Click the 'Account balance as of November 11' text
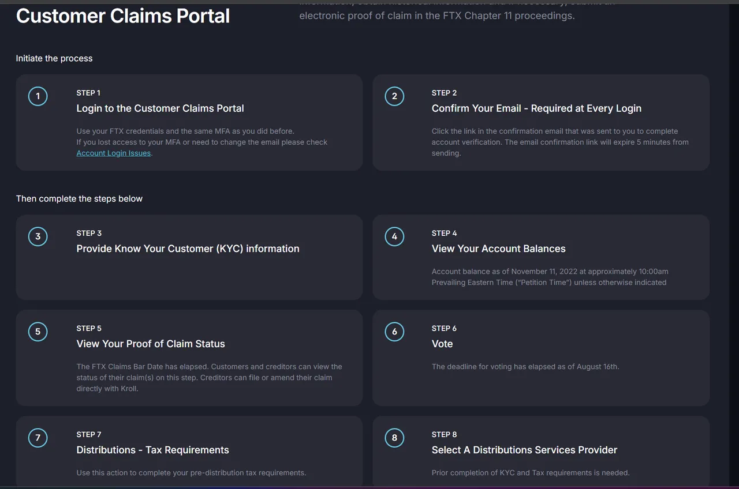The height and width of the screenshot is (489, 739). click(x=550, y=277)
